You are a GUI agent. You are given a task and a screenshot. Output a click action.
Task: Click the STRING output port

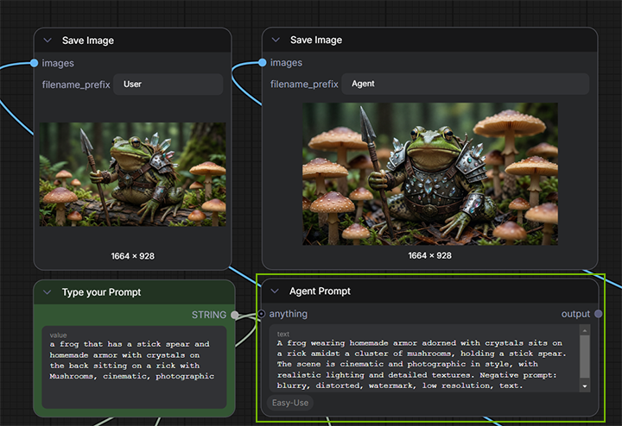(235, 315)
